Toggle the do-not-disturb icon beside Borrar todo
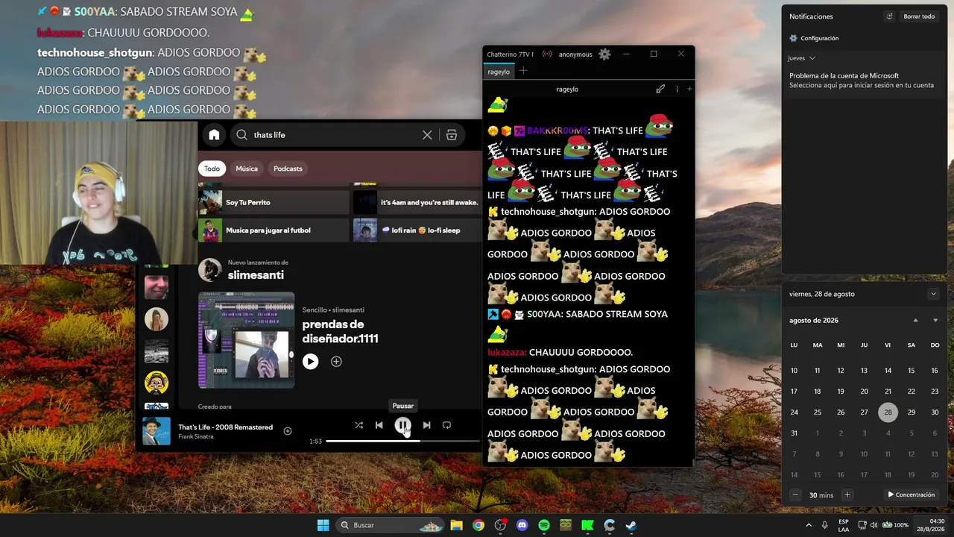Image resolution: width=954 pixels, height=537 pixels. coord(889,16)
